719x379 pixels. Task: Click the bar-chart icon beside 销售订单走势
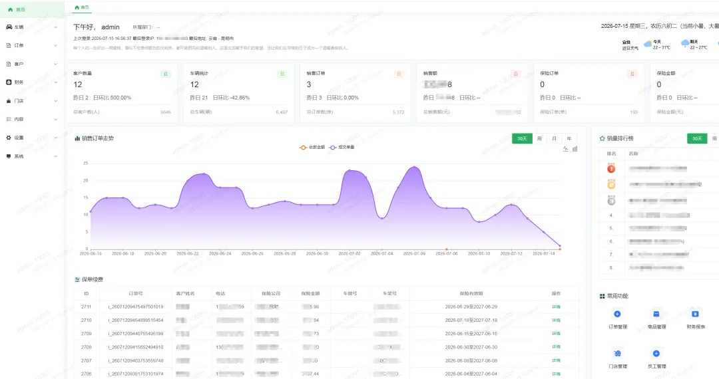(x=77, y=138)
